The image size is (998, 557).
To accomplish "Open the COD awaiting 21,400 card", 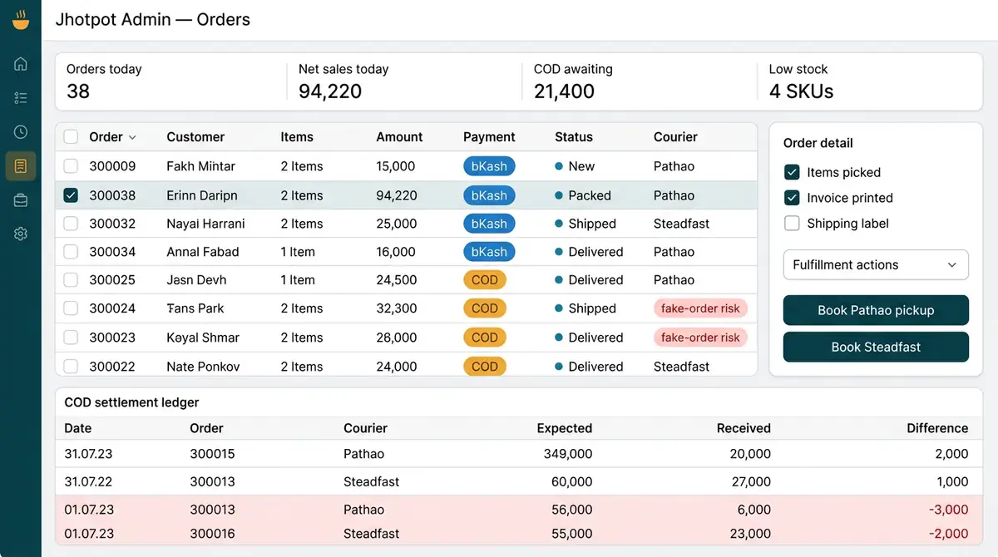I will pos(639,81).
